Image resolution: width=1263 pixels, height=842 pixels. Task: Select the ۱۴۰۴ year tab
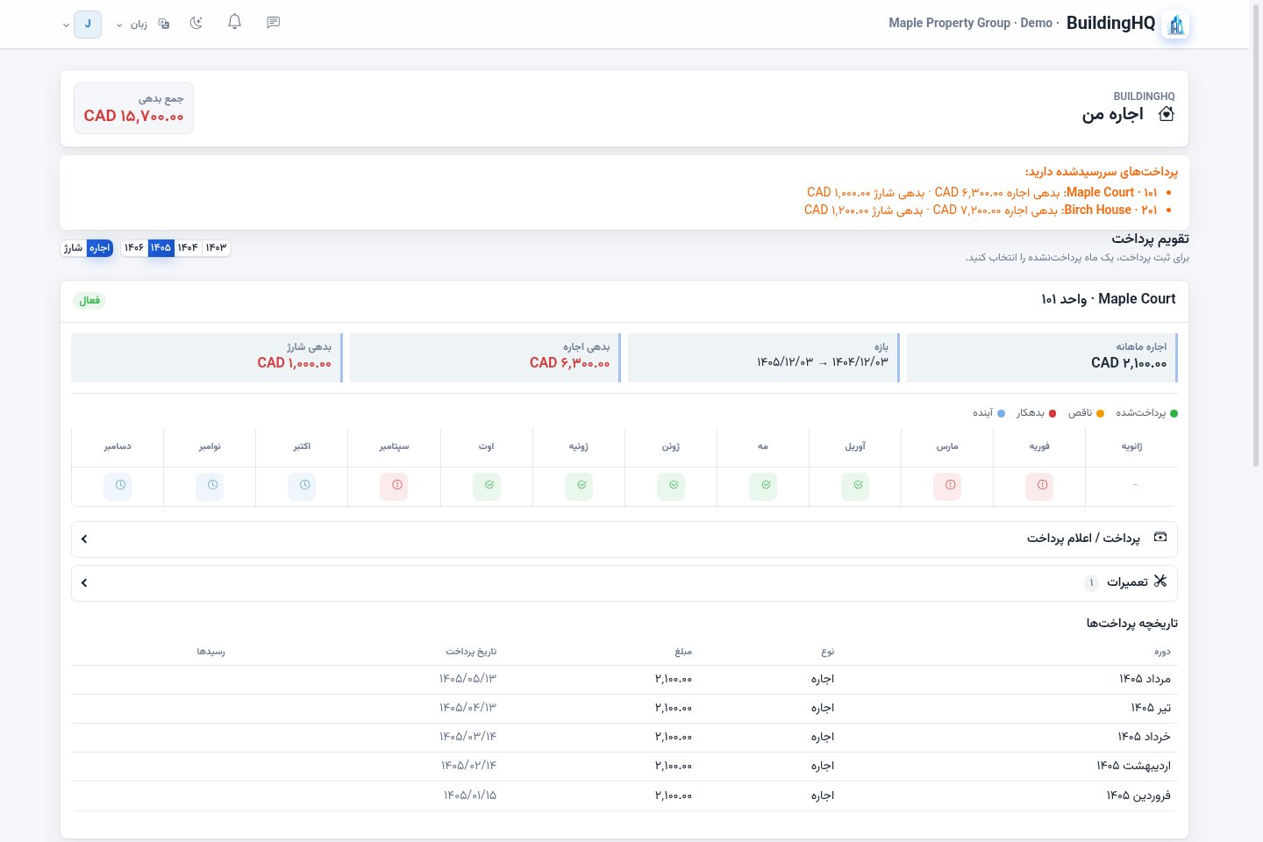coord(188,248)
